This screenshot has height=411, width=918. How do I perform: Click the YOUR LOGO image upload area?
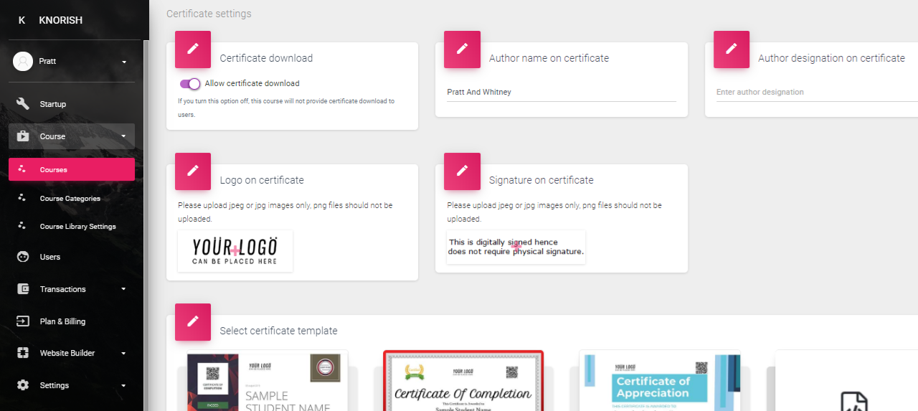point(235,251)
